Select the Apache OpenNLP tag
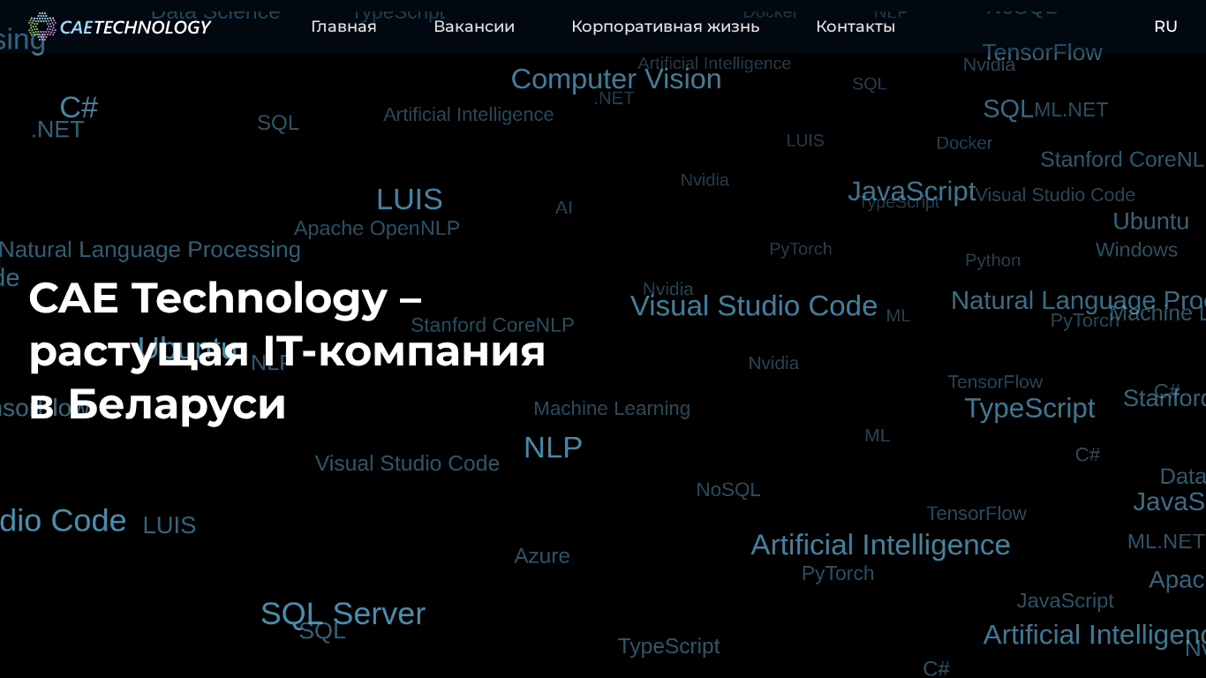Screen dimensions: 1206x678 pos(377,228)
